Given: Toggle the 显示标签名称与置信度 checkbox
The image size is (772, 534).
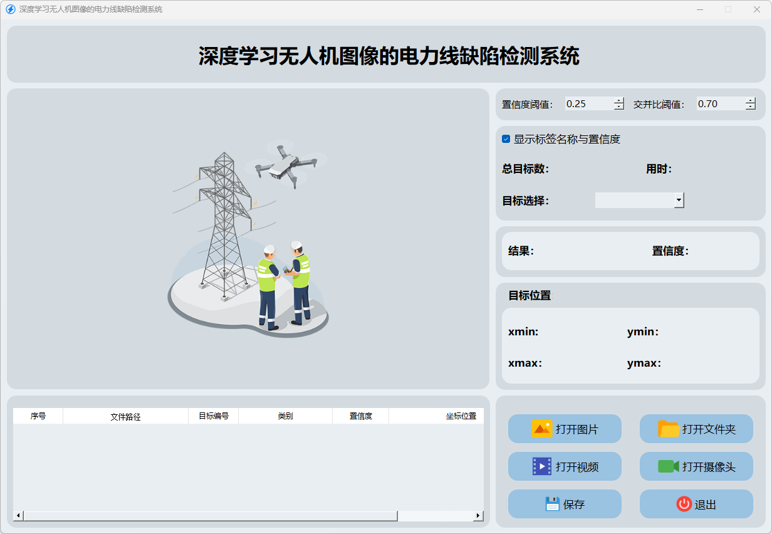Looking at the screenshot, I should (506, 139).
